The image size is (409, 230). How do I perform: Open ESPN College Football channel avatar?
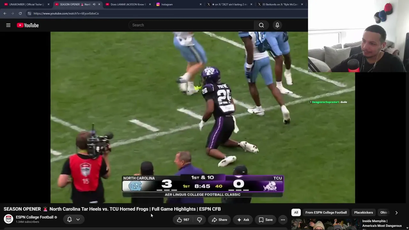click(x=8, y=219)
